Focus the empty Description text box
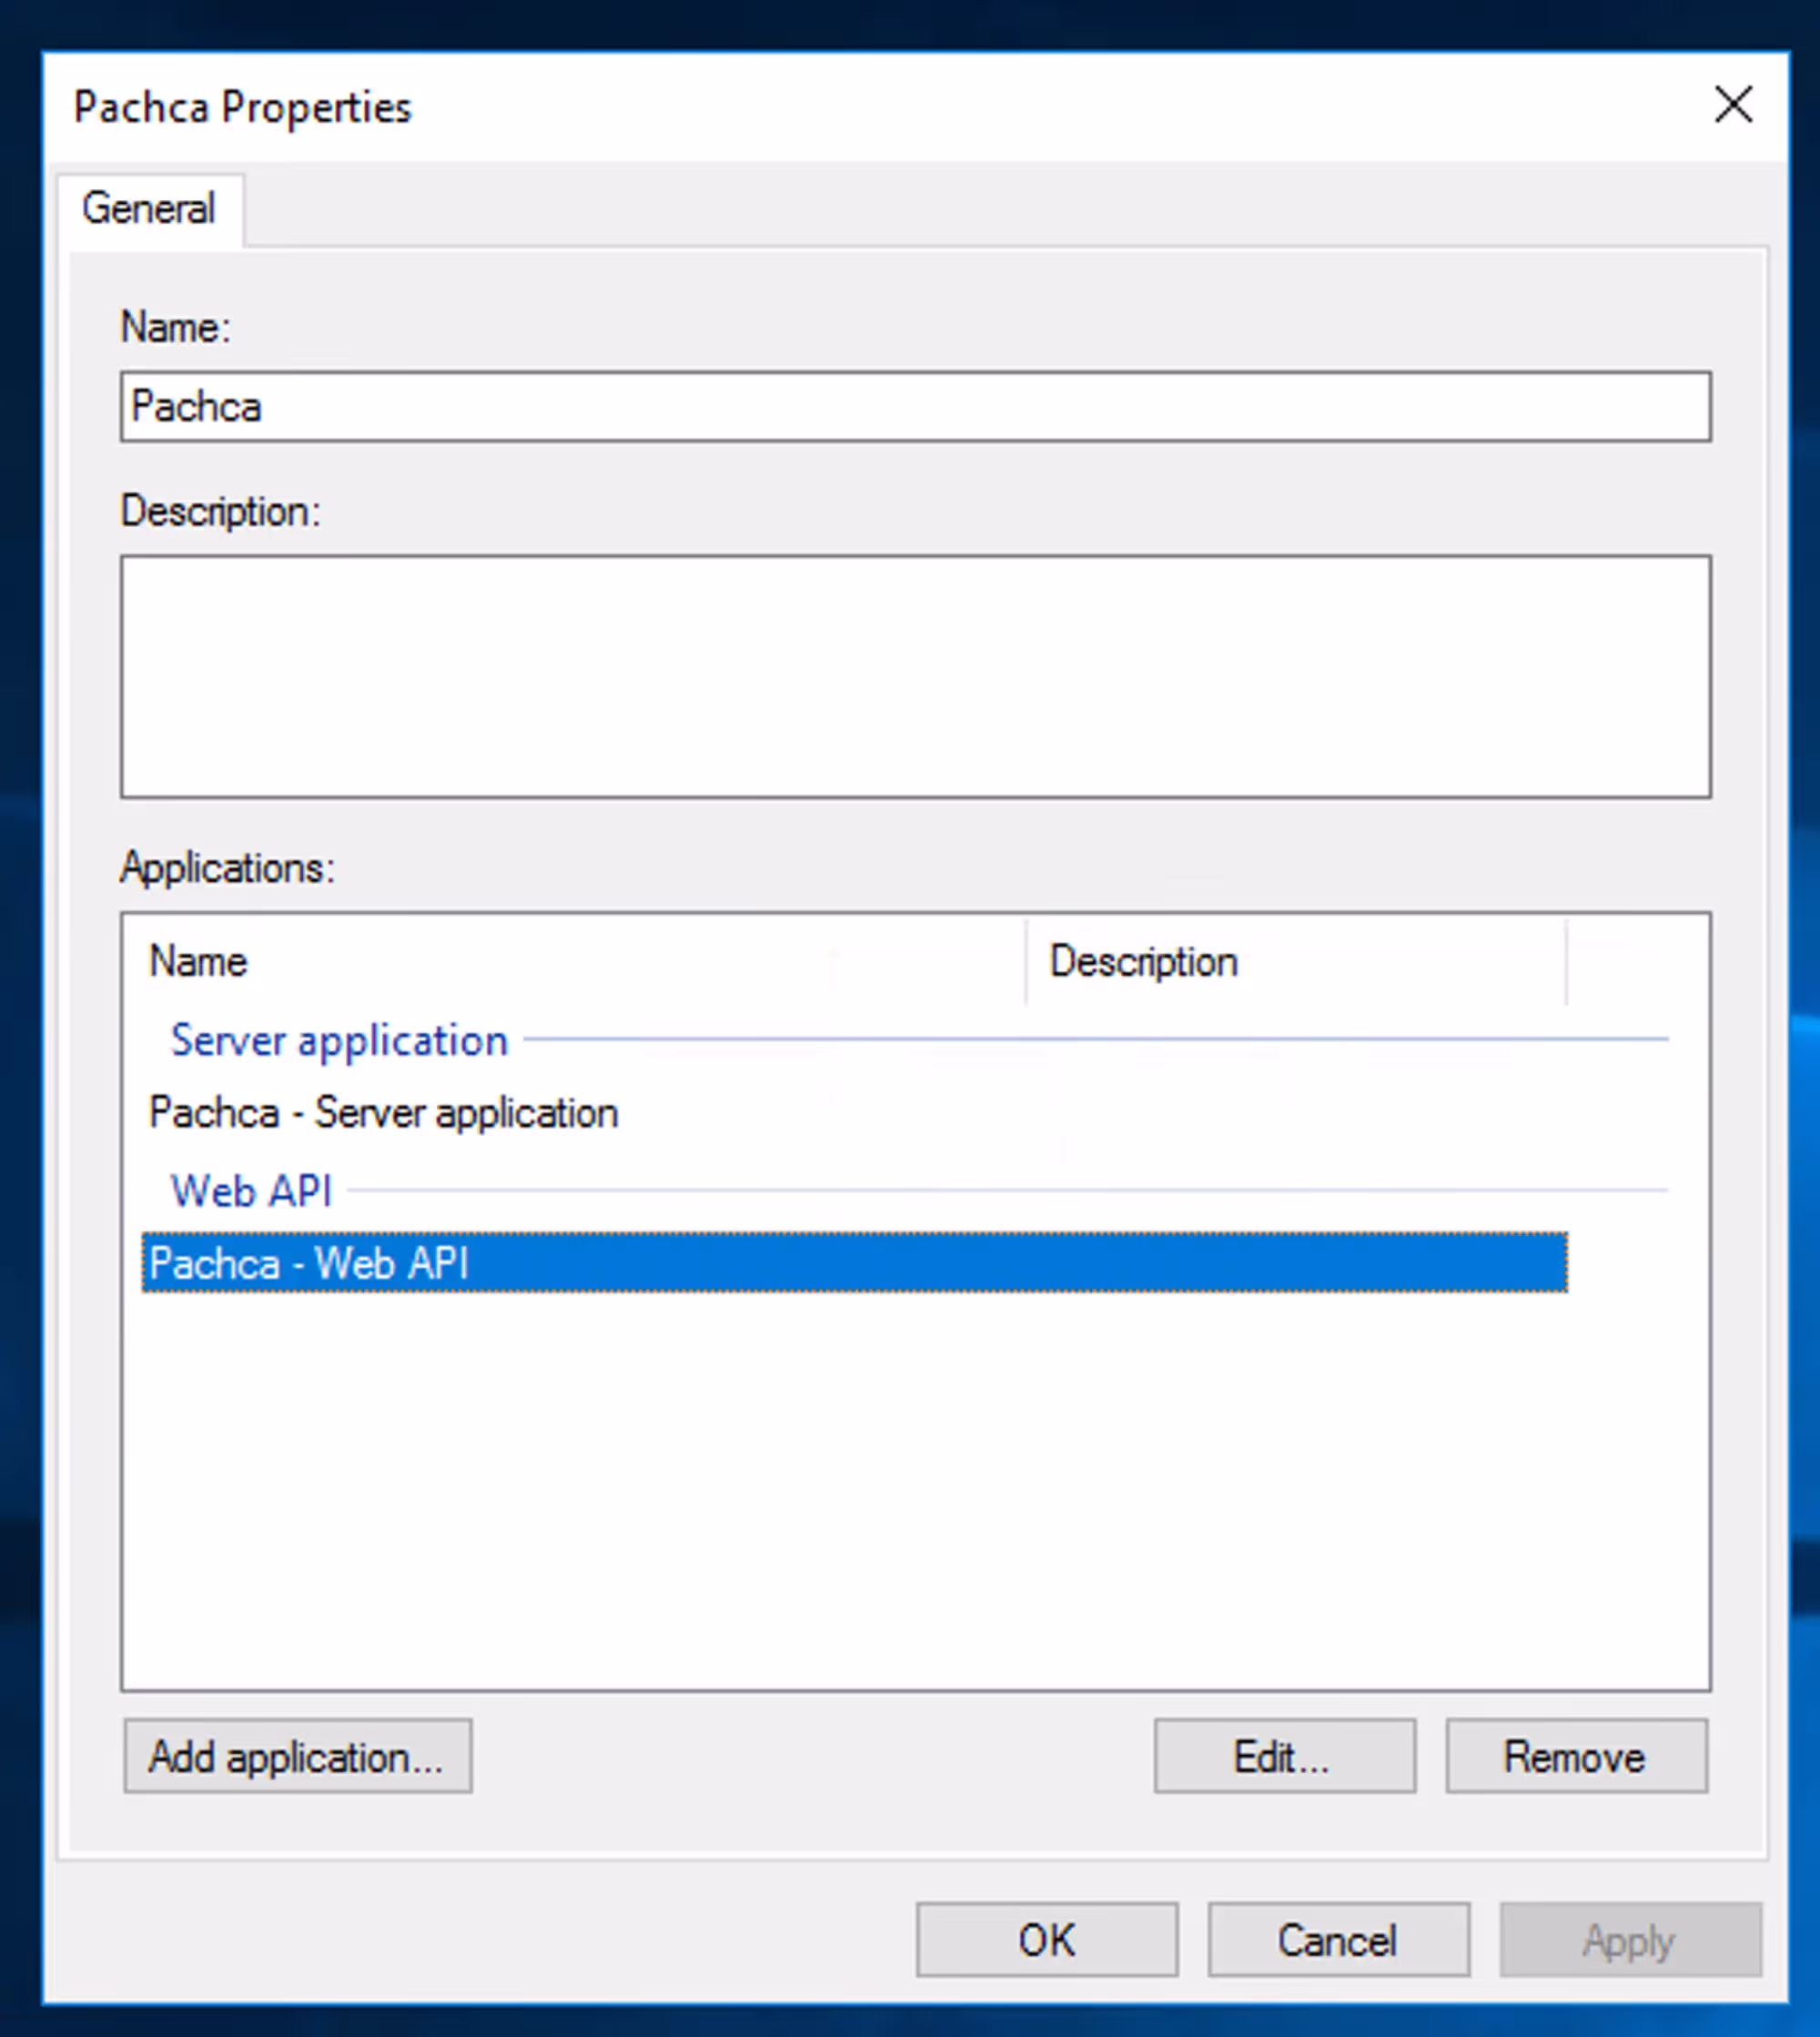This screenshot has width=1820, height=2037. point(914,677)
